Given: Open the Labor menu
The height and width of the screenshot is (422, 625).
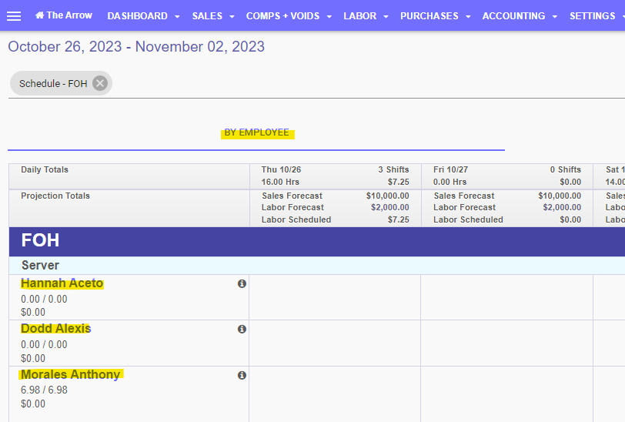Looking at the screenshot, I should coord(366,16).
